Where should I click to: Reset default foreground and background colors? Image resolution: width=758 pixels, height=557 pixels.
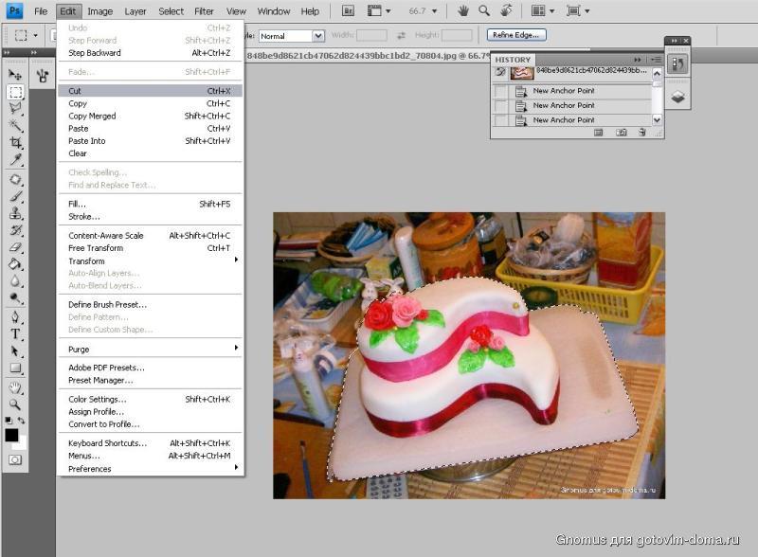coord(9,421)
